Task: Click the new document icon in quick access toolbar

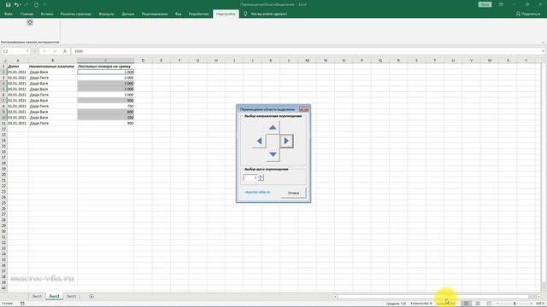Action: click(x=36, y=4)
